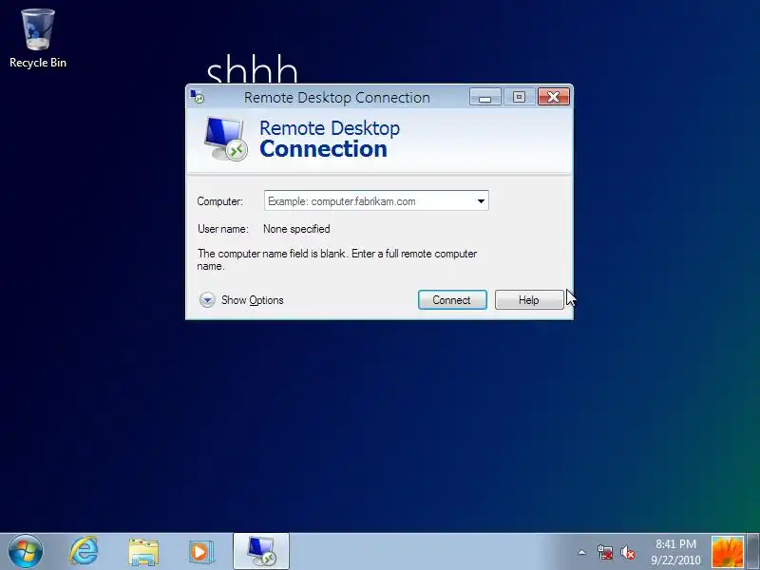
Task: Open the Computer combo box dropdown arrow
Action: [481, 201]
